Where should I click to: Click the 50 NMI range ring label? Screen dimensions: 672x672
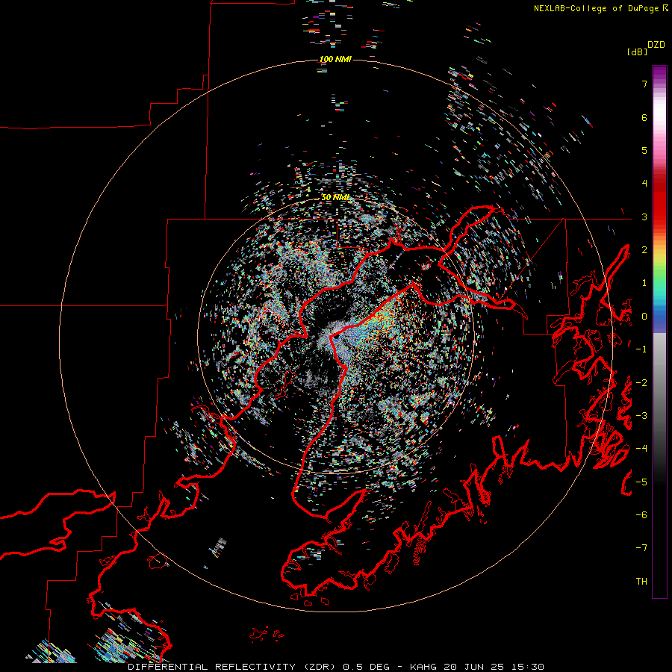335,197
